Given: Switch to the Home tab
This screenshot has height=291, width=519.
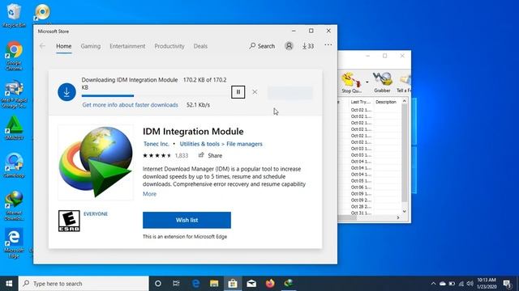Looking at the screenshot, I should click(x=64, y=46).
